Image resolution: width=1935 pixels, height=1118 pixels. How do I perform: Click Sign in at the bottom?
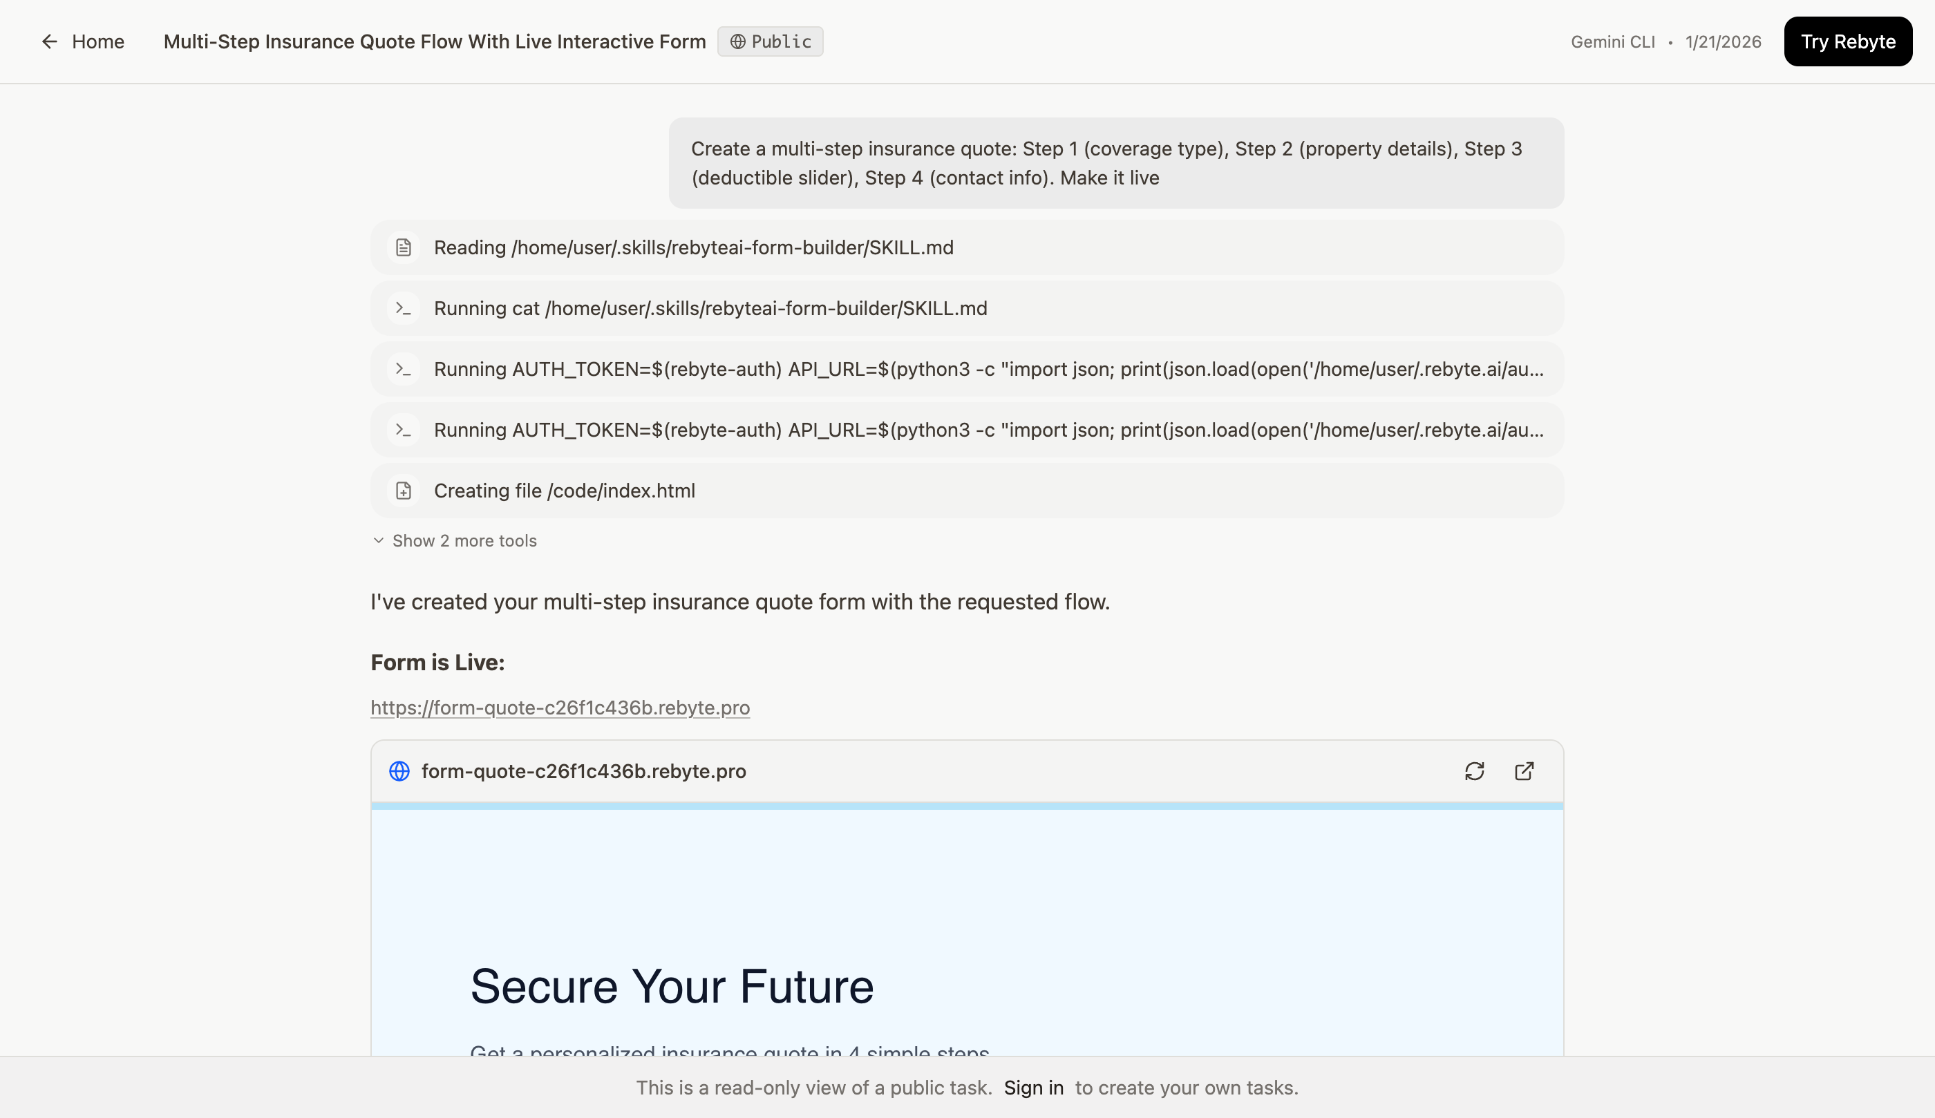1032,1088
